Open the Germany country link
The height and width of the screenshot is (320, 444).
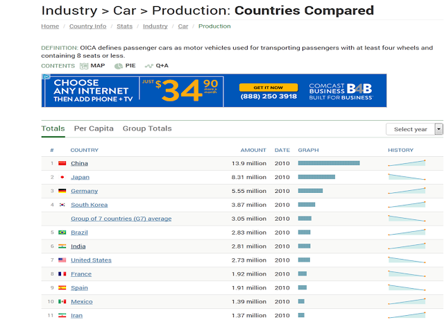pos(84,191)
